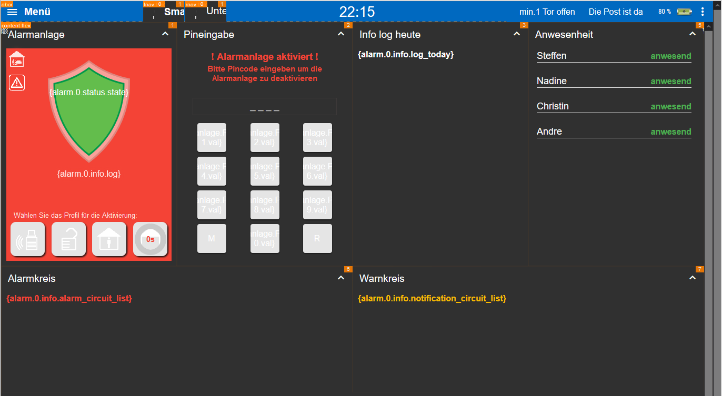This screenshot has width=722, height=396.
Task: Activate the remote transmitter arming profile
Action: point(28,239)
